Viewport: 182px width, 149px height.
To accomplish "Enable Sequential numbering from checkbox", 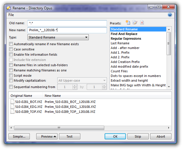I will tap(11, 87).
